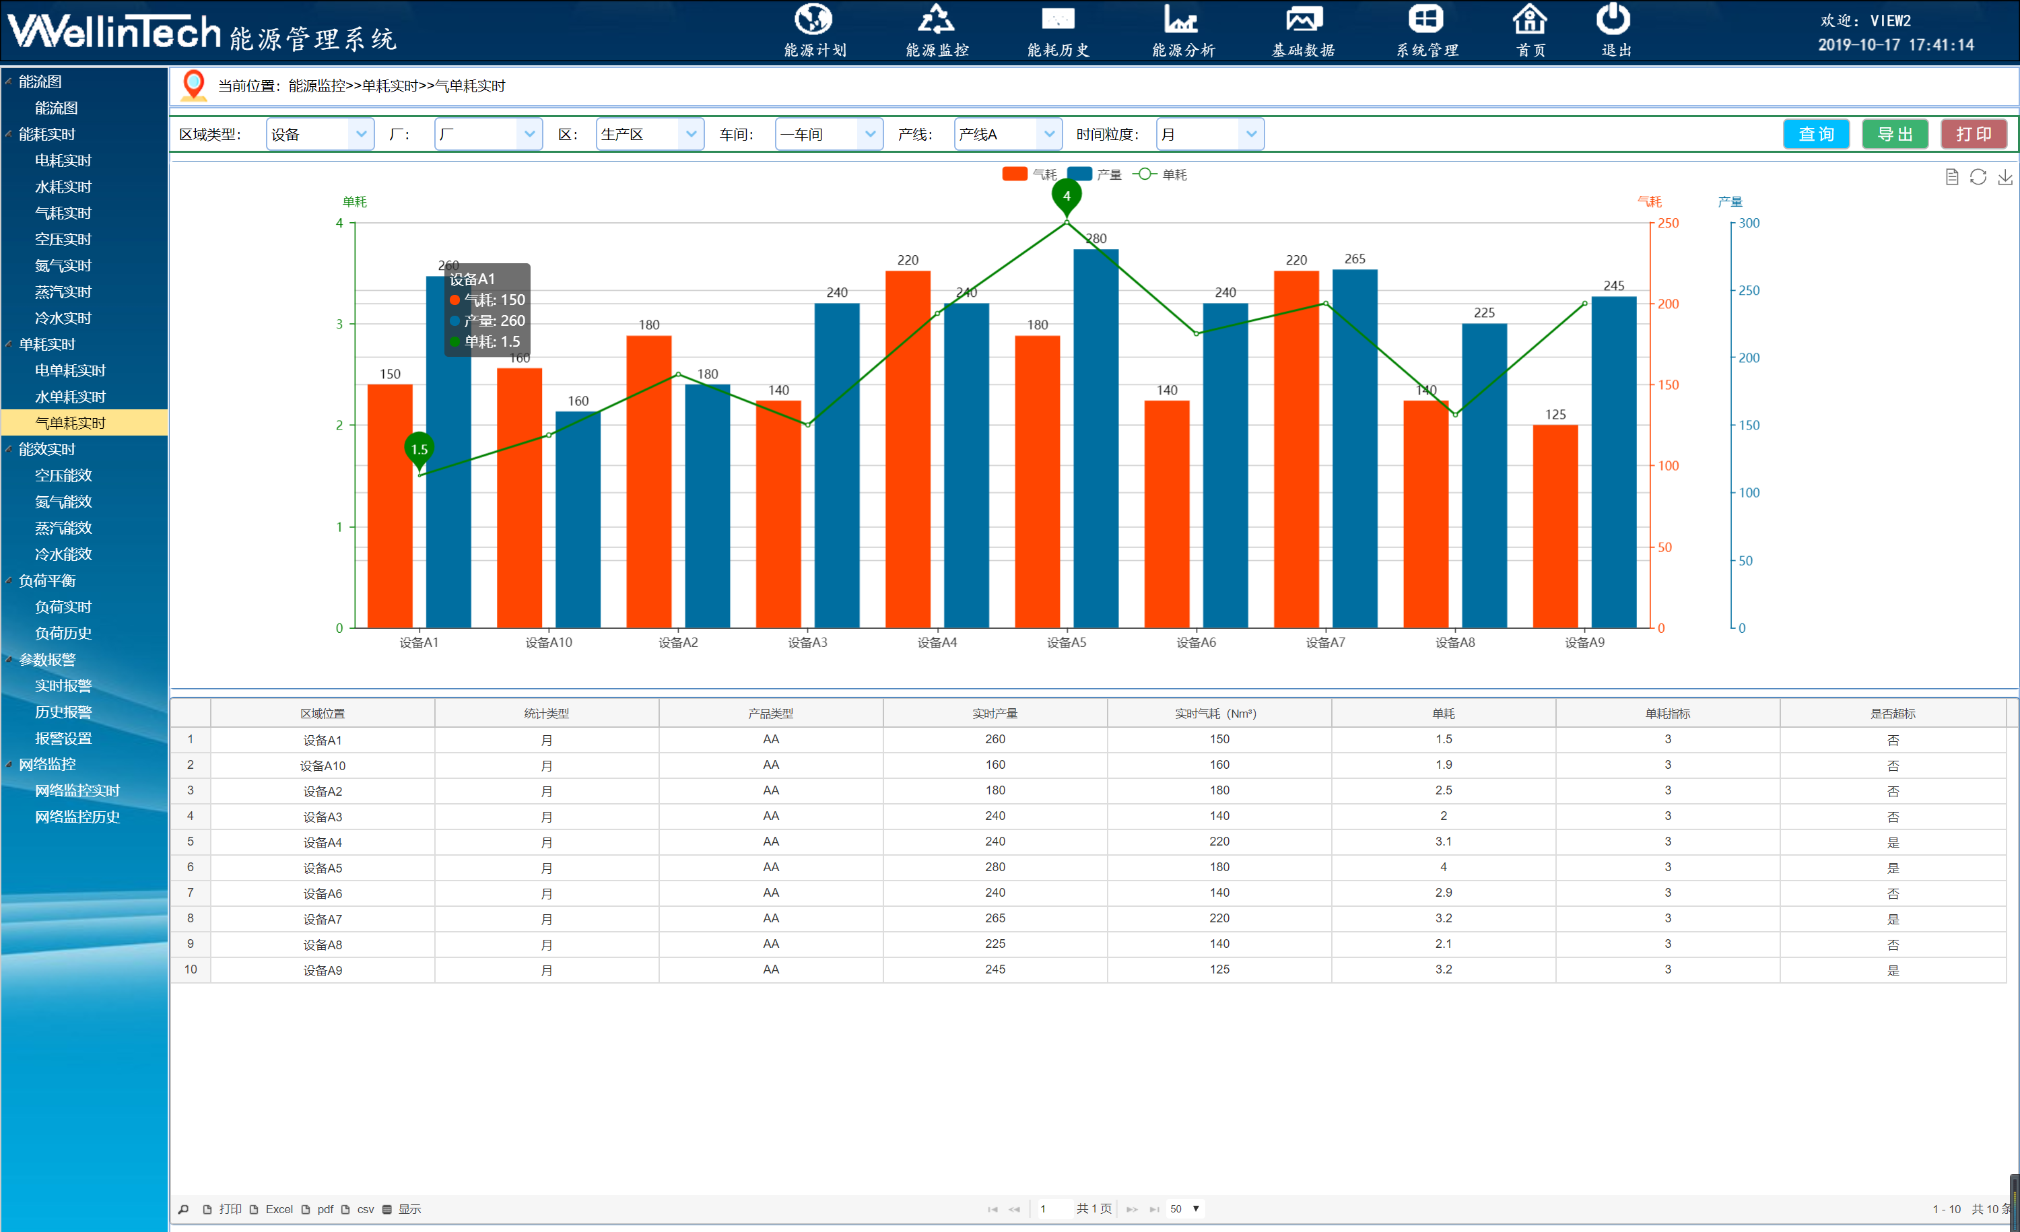Viewport: 2020px width, 1232px height.
Task: Export table to pdf in footer
Action: [x=317, y=1209]
